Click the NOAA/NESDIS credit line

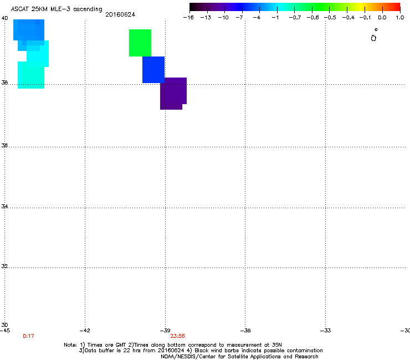pyautogui.click(x=239, y=357)
